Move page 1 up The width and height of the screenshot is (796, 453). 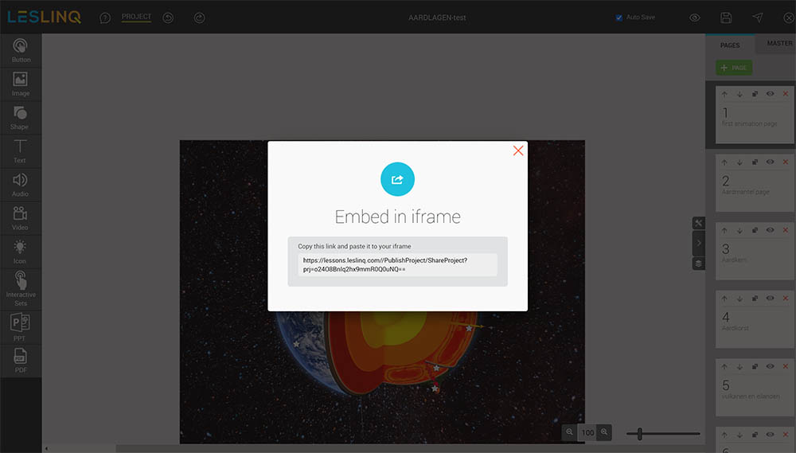pyautogui.click(x=724, y=94)
